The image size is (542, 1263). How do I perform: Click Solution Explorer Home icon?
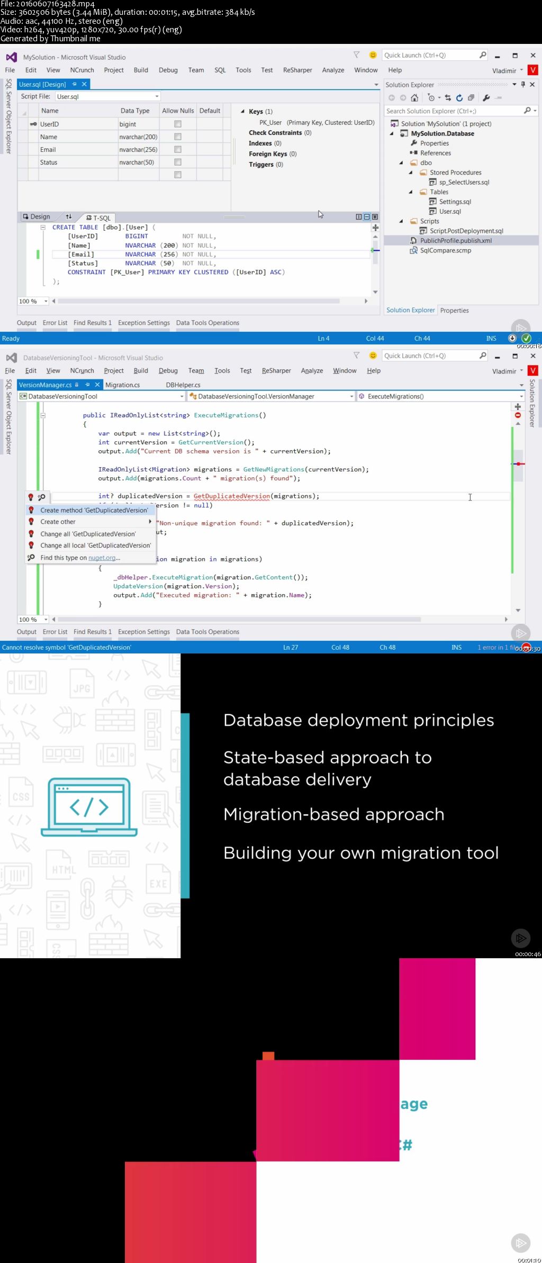click(414, 98)
